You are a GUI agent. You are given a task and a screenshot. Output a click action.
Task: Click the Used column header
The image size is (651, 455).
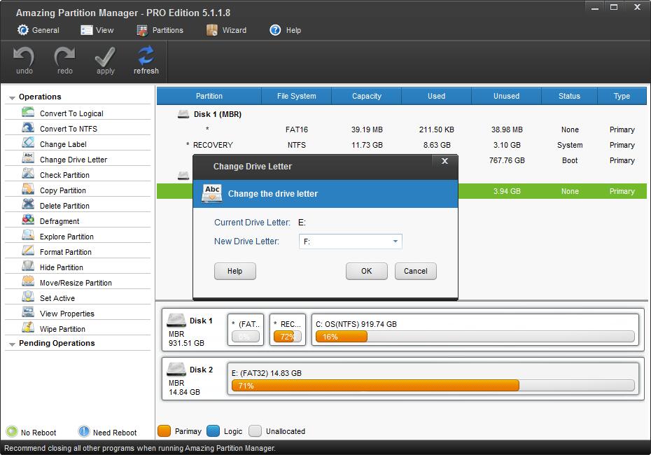(436, 96)
